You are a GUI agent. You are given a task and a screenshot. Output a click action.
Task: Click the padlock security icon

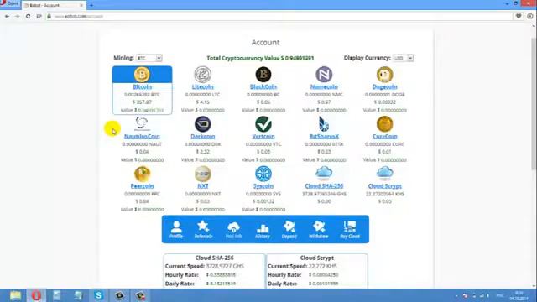point(49,16)
